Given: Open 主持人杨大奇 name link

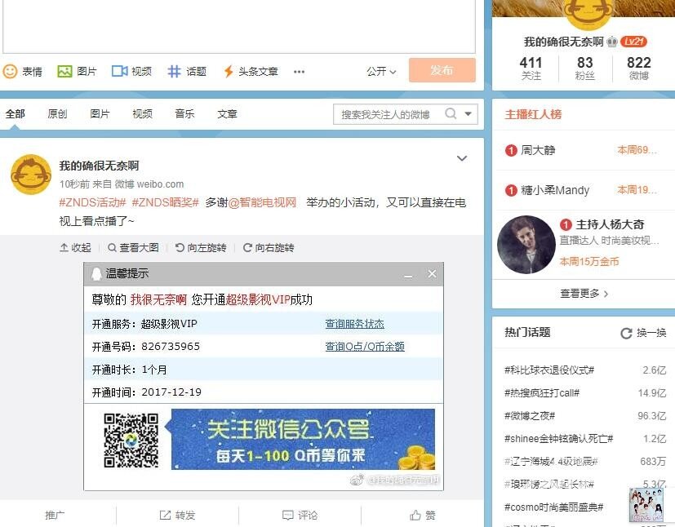Looking at the screenshot, I should (610, 224).
